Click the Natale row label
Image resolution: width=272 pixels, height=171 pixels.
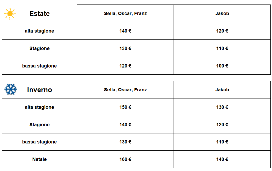[39, 159]
